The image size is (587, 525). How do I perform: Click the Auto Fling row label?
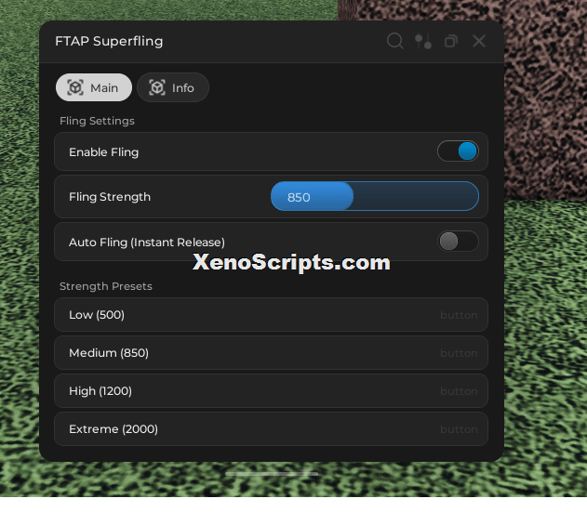point(147,243)
